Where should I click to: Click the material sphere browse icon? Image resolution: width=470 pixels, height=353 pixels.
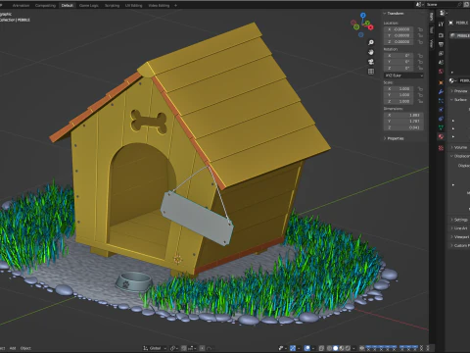452,80
